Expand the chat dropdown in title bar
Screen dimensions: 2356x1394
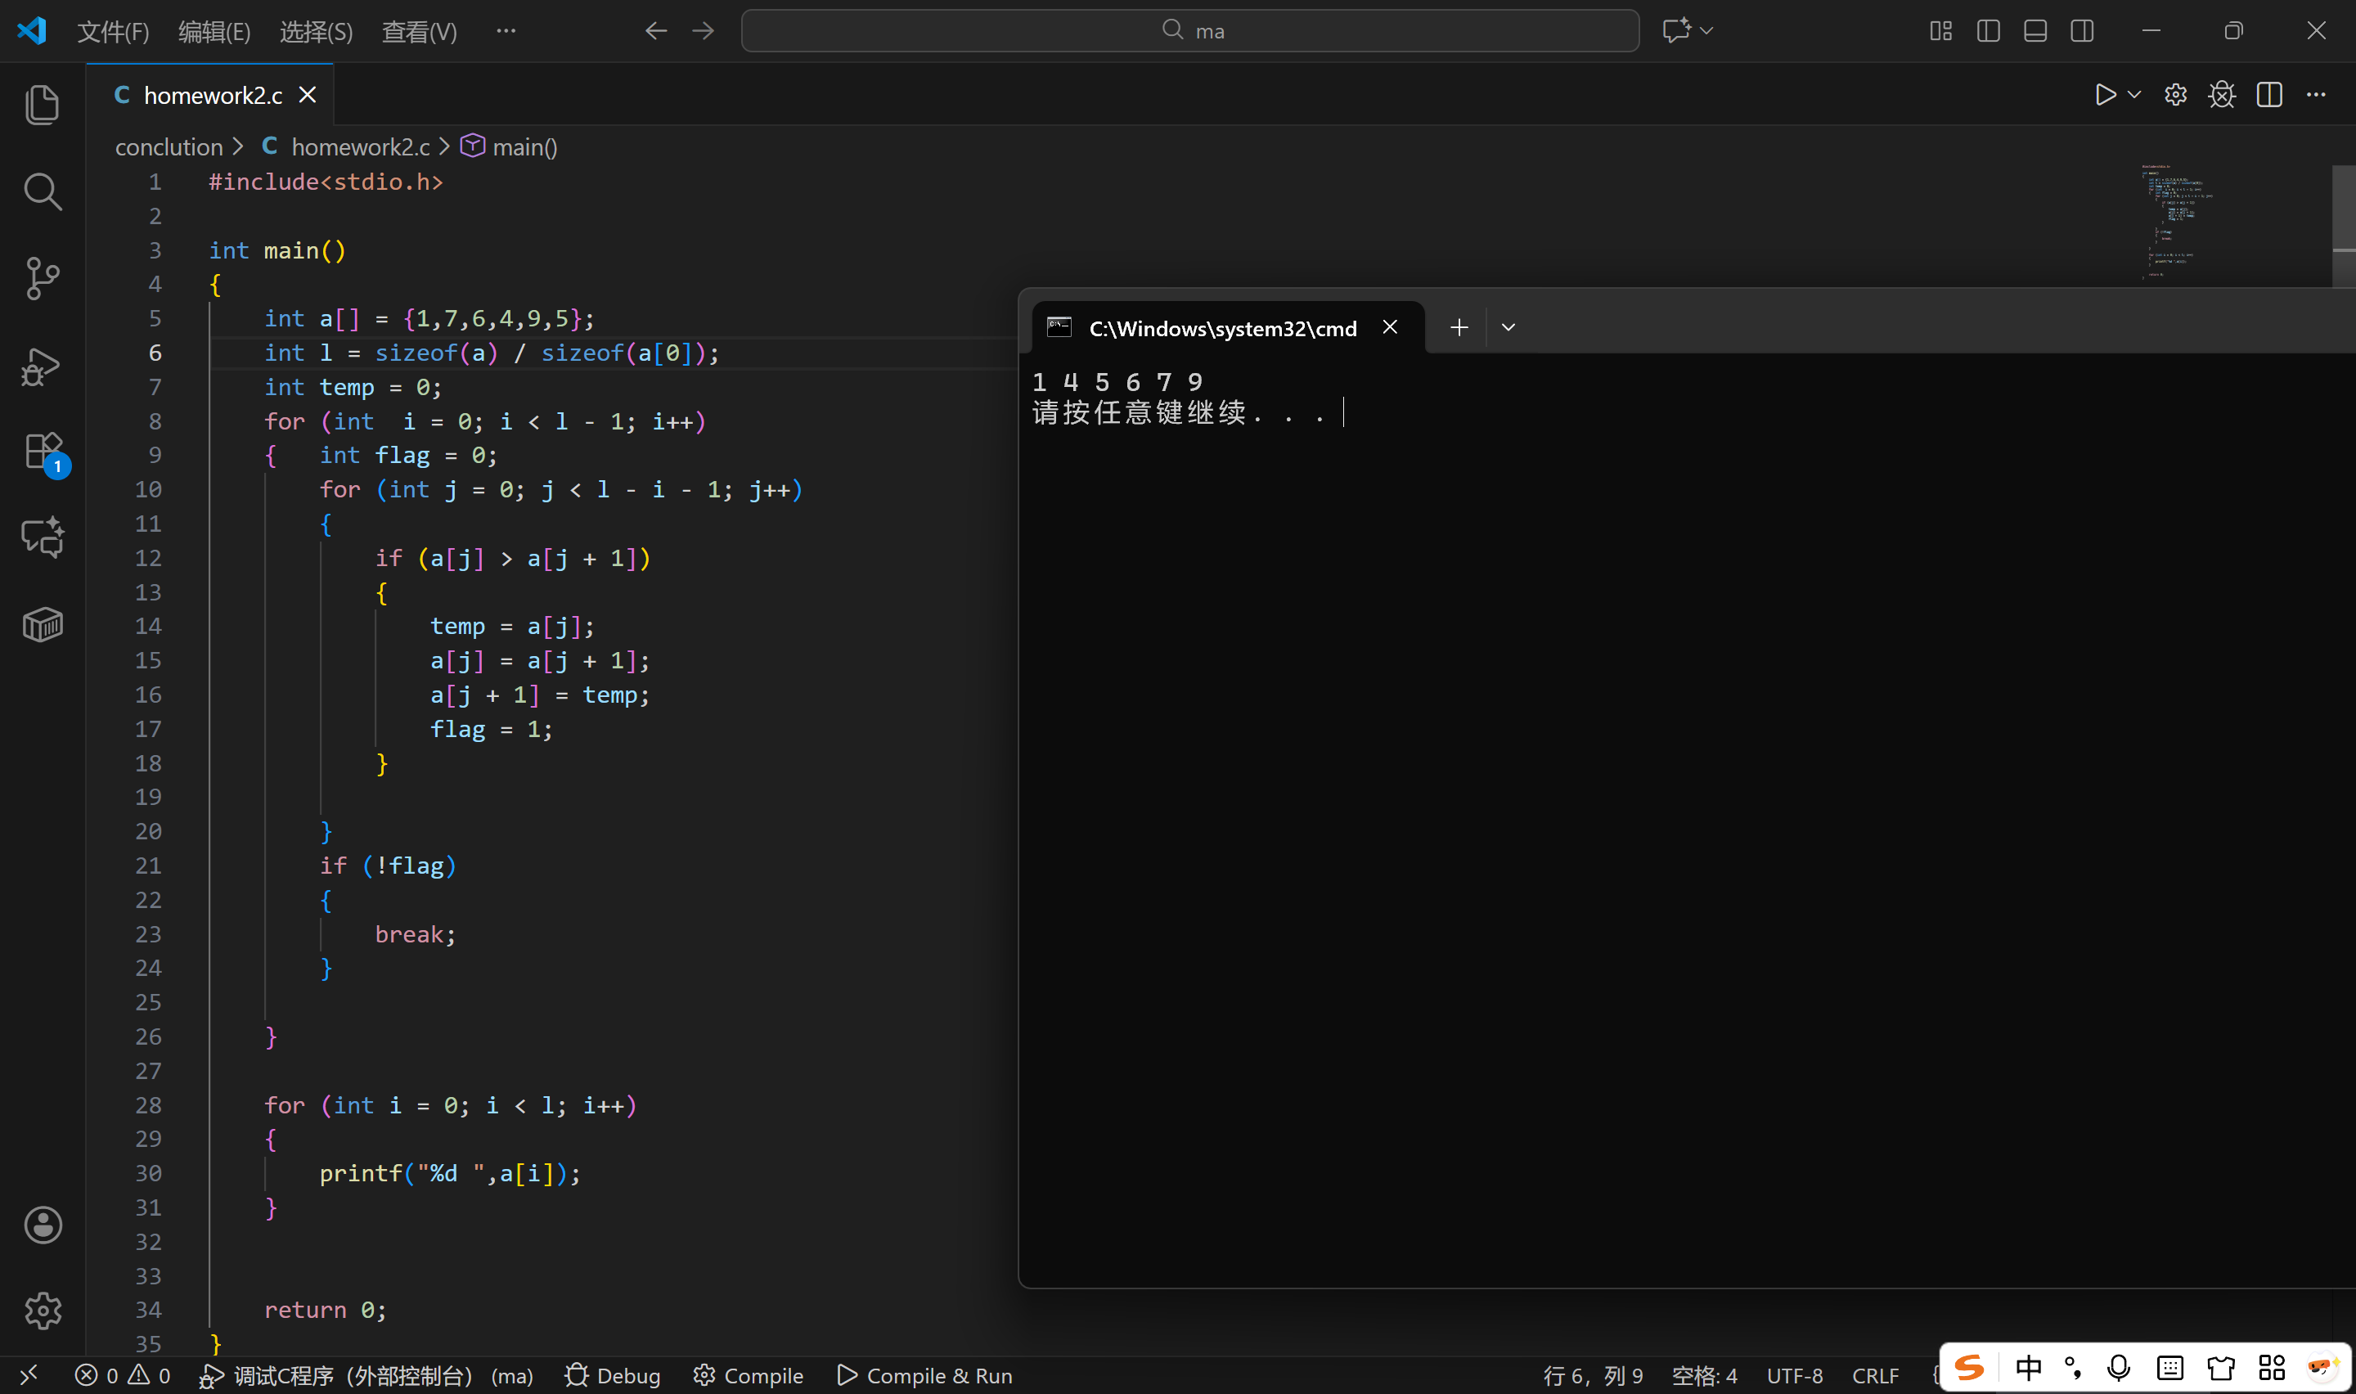pos(1707,31)
